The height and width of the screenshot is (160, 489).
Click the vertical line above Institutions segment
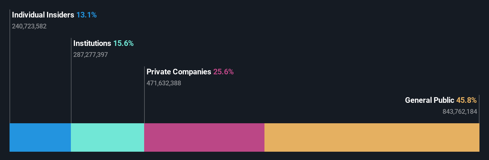pos(71,81)
